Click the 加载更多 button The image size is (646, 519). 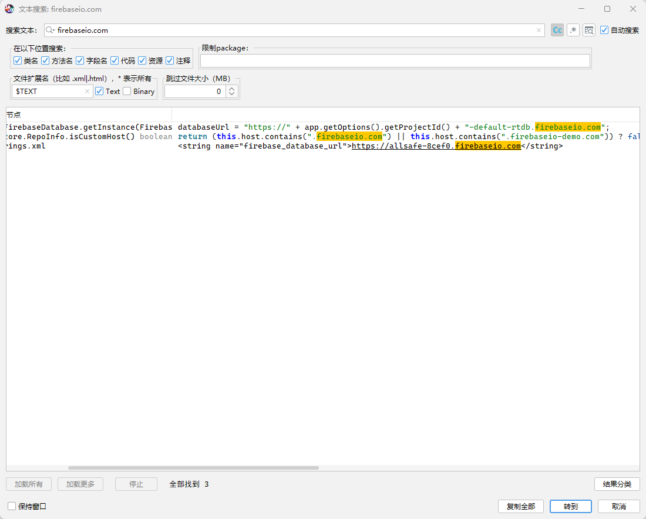click(80, 484)
